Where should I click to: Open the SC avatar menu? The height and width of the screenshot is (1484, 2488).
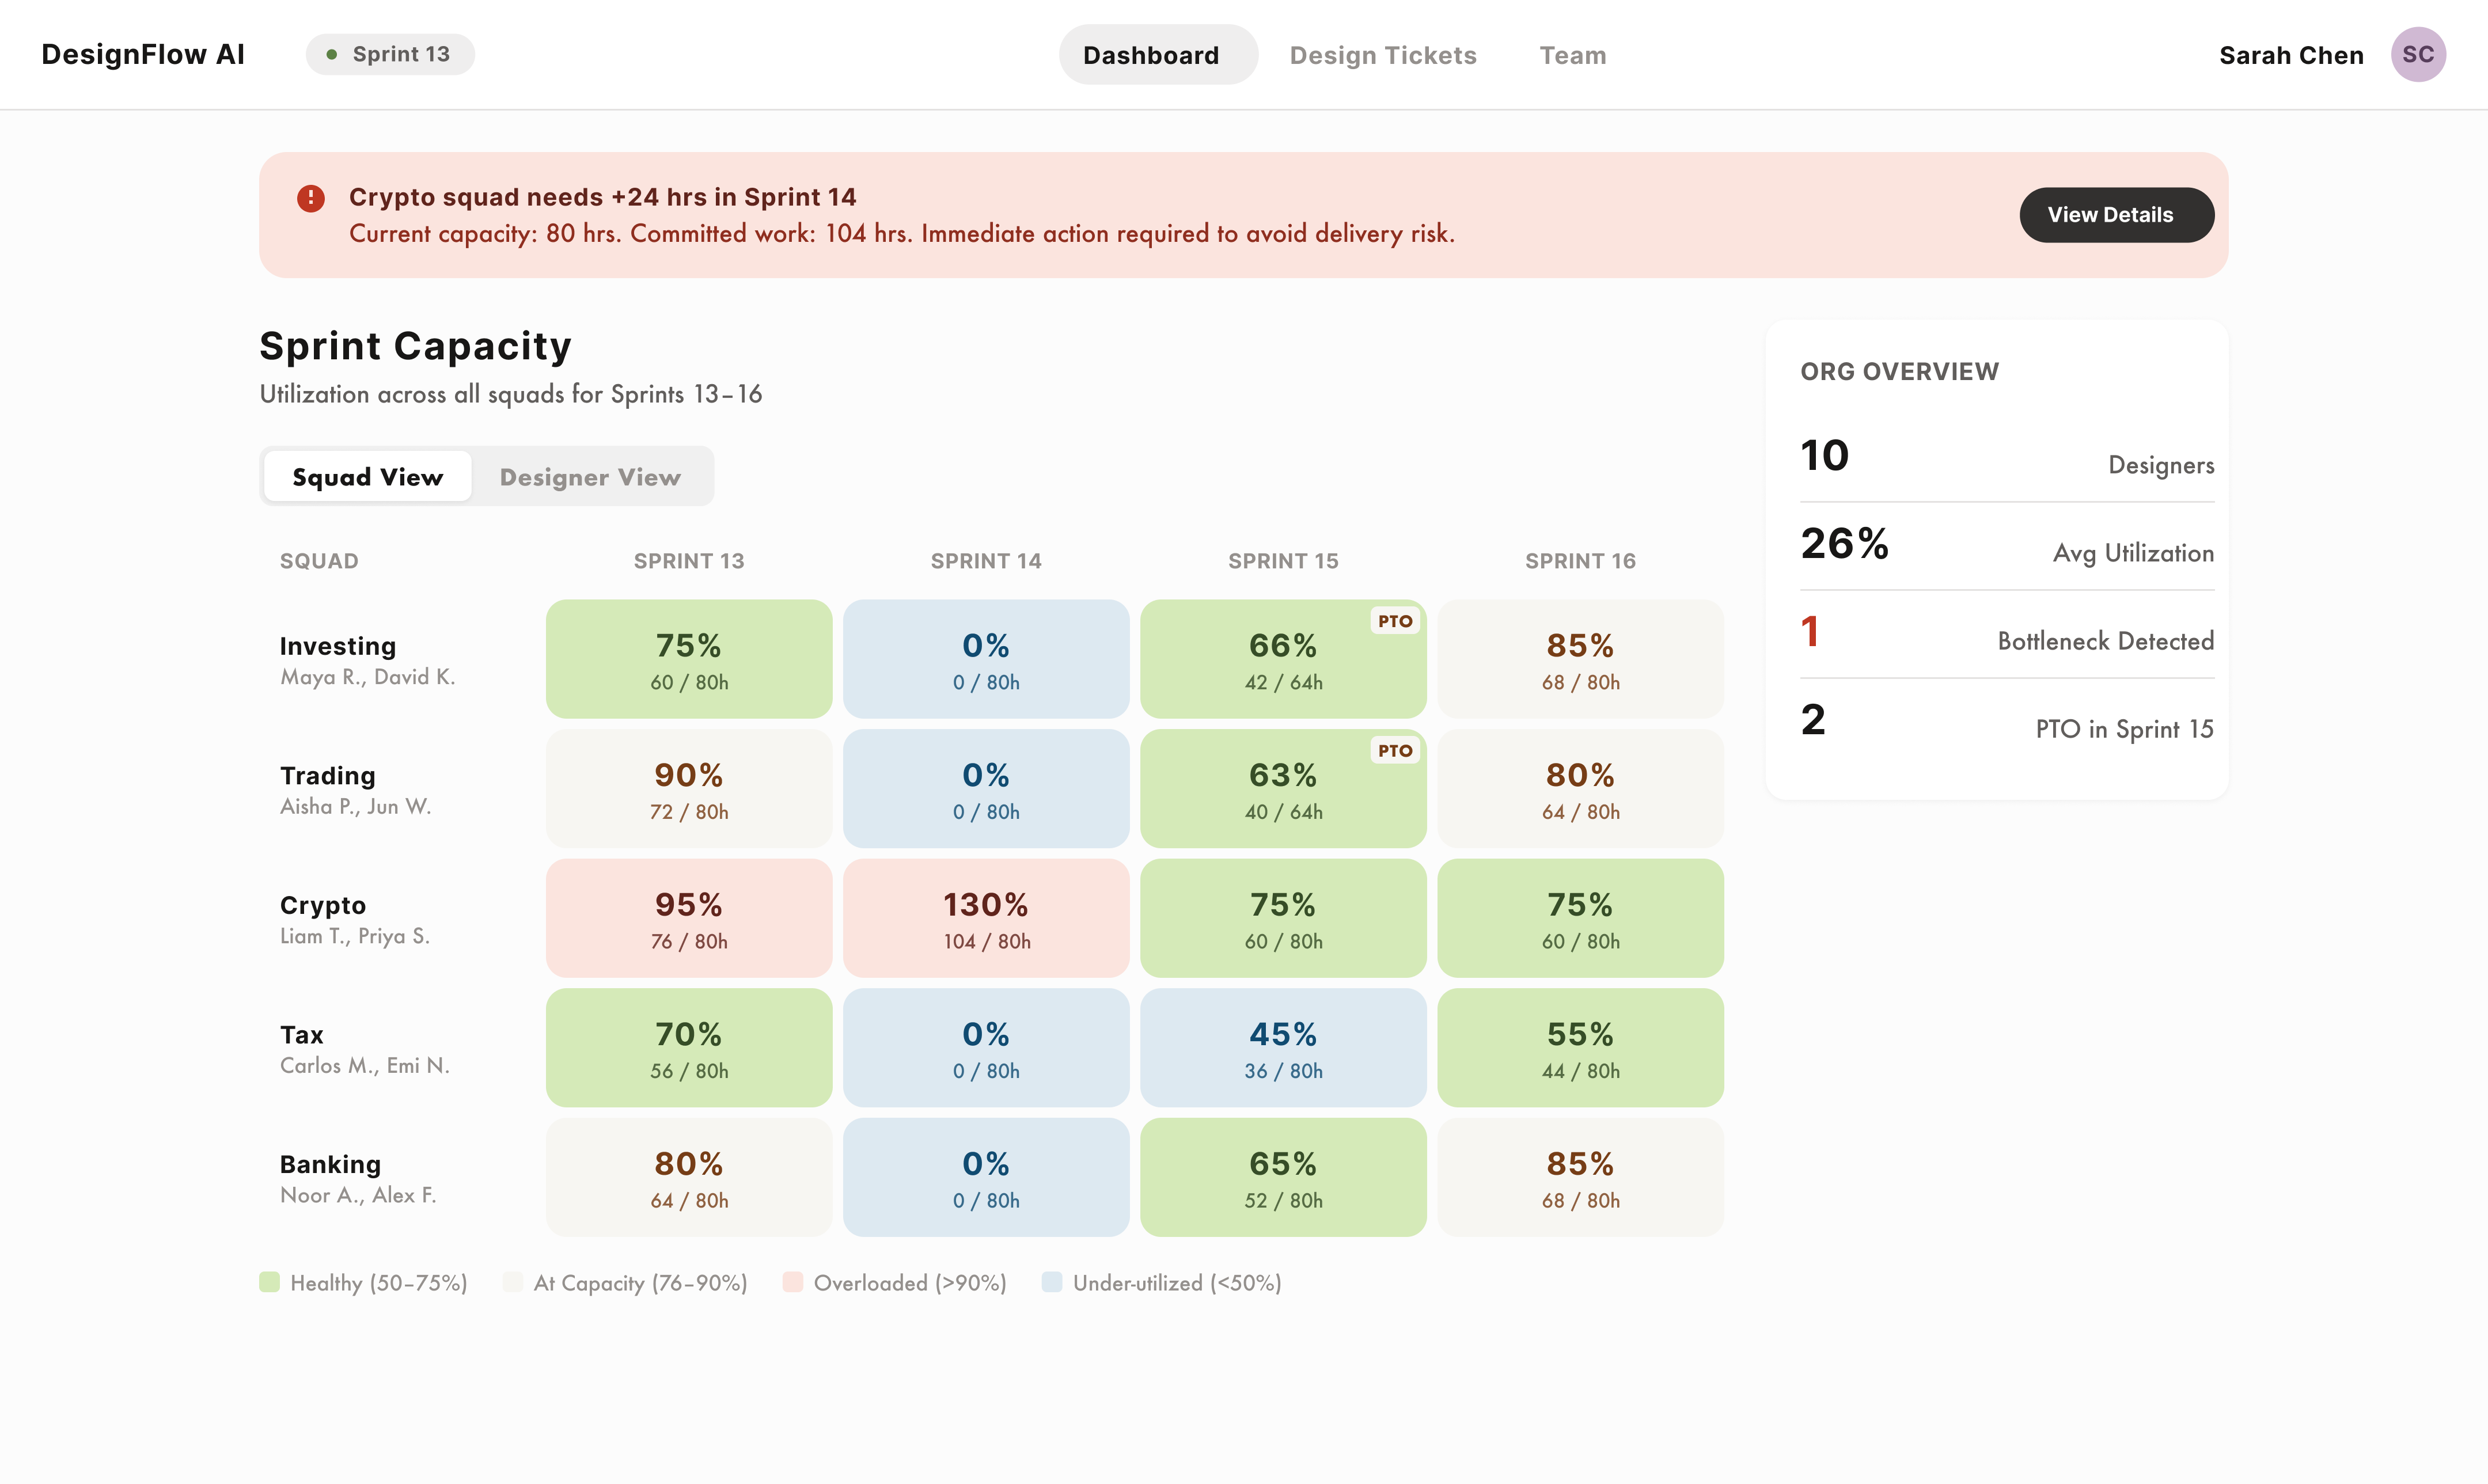coord(2419,54)
